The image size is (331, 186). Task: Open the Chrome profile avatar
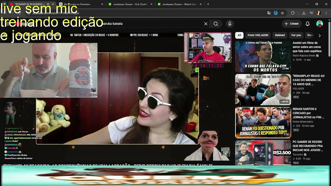click(319, 13)
